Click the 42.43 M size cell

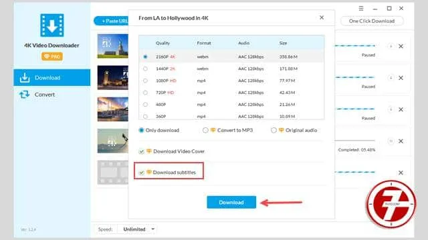pyautogui.click(x=287, y=93)
